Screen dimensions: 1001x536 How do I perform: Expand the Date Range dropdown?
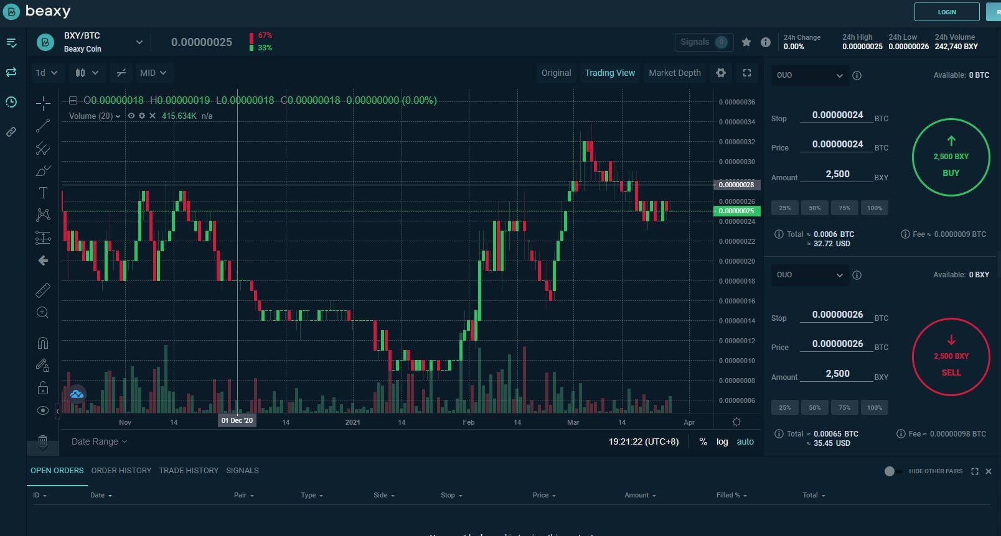[99, 441]
